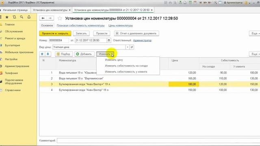Open the notifications bell icon
Image resolution: width=260 pixels, height=146 pixels.
click(x=29, y=17)
